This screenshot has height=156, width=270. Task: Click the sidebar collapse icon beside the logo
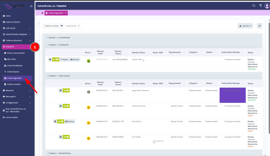pyautogui.click(x=31, y=6)
